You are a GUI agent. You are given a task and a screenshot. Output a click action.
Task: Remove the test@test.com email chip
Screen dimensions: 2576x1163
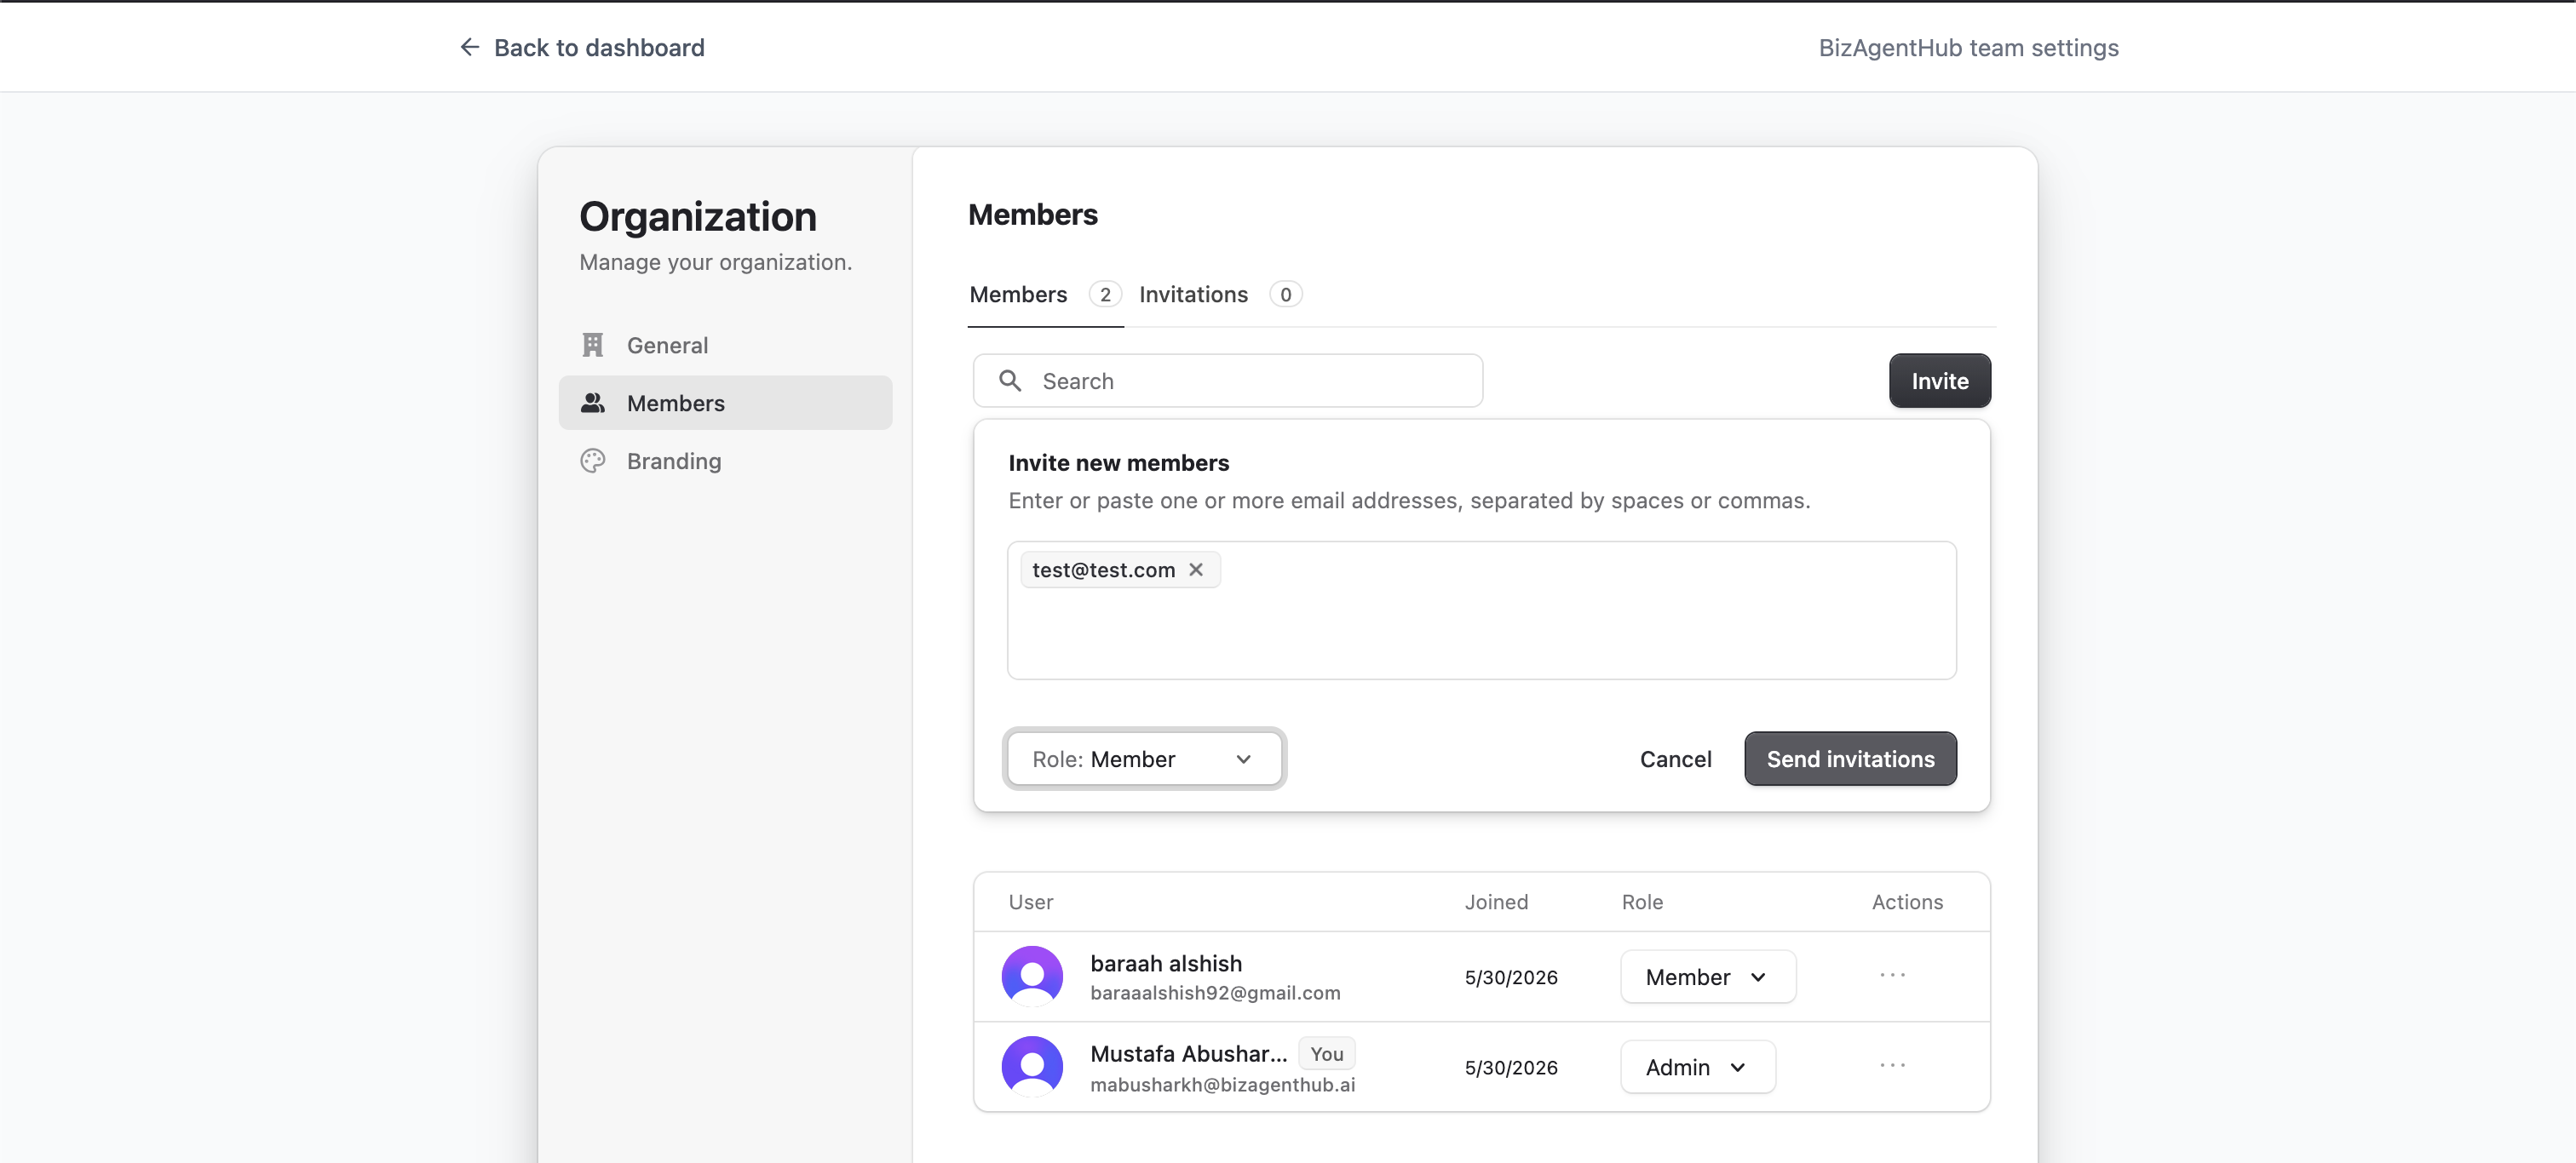click(x=1196, y=570)
